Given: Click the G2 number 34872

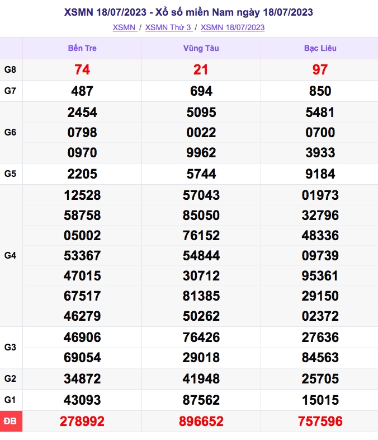Looking at the screenshot, I should click(x=82, y=379).
